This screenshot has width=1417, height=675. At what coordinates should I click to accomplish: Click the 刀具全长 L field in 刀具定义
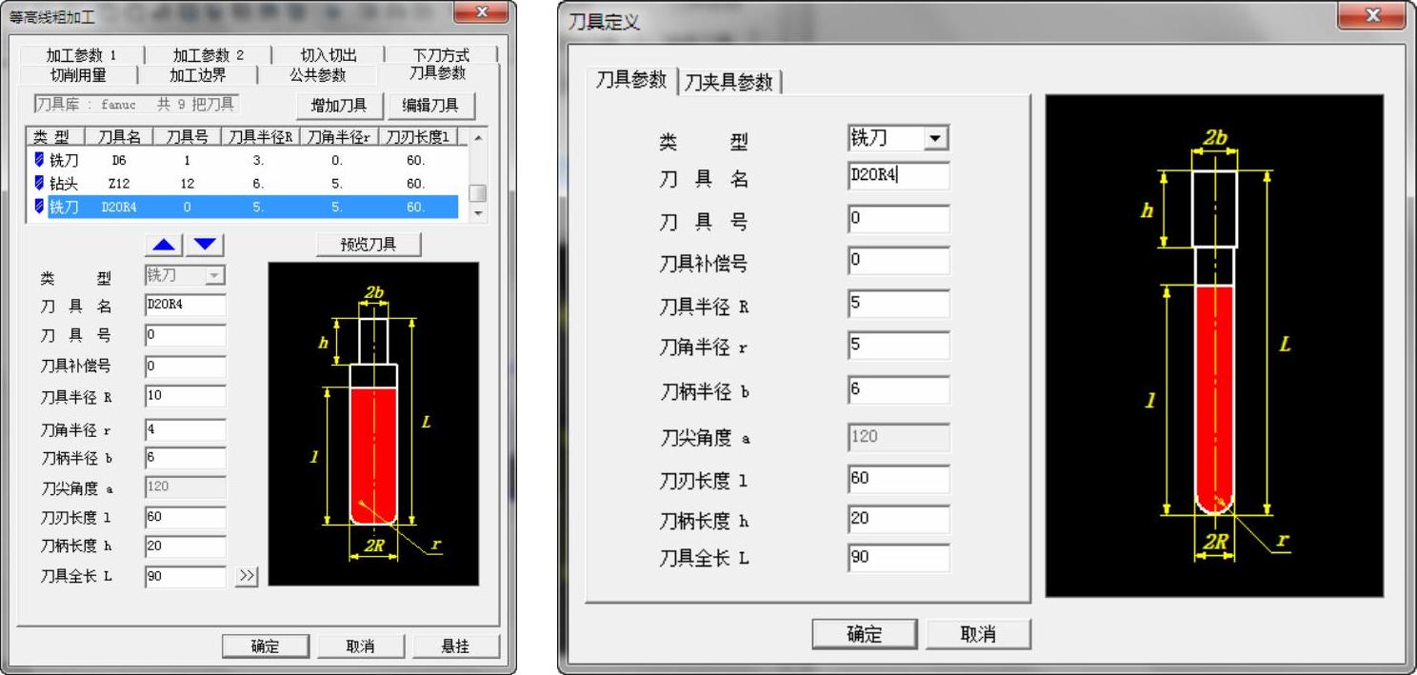tap(898, 558)
